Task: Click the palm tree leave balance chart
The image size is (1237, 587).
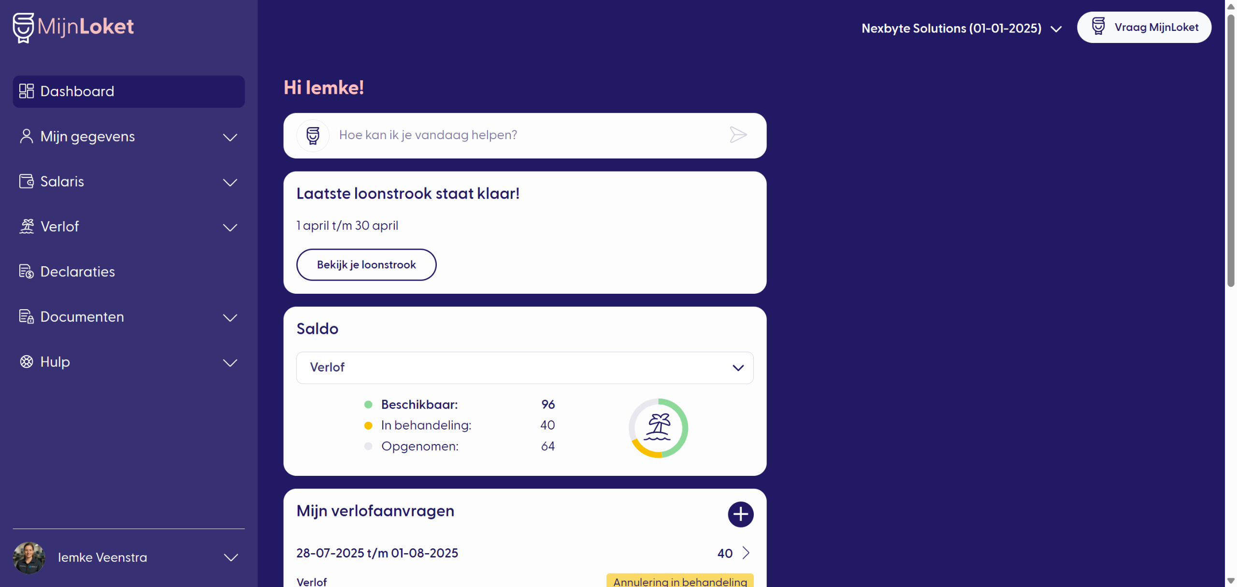Action: [x=658, y=428]
